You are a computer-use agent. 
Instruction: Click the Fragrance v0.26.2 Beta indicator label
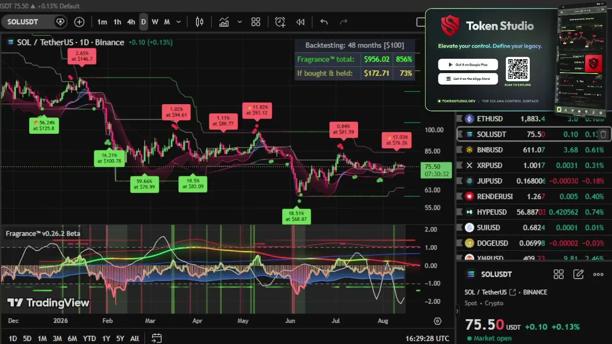pyautogui.click(x=43, y=234)
